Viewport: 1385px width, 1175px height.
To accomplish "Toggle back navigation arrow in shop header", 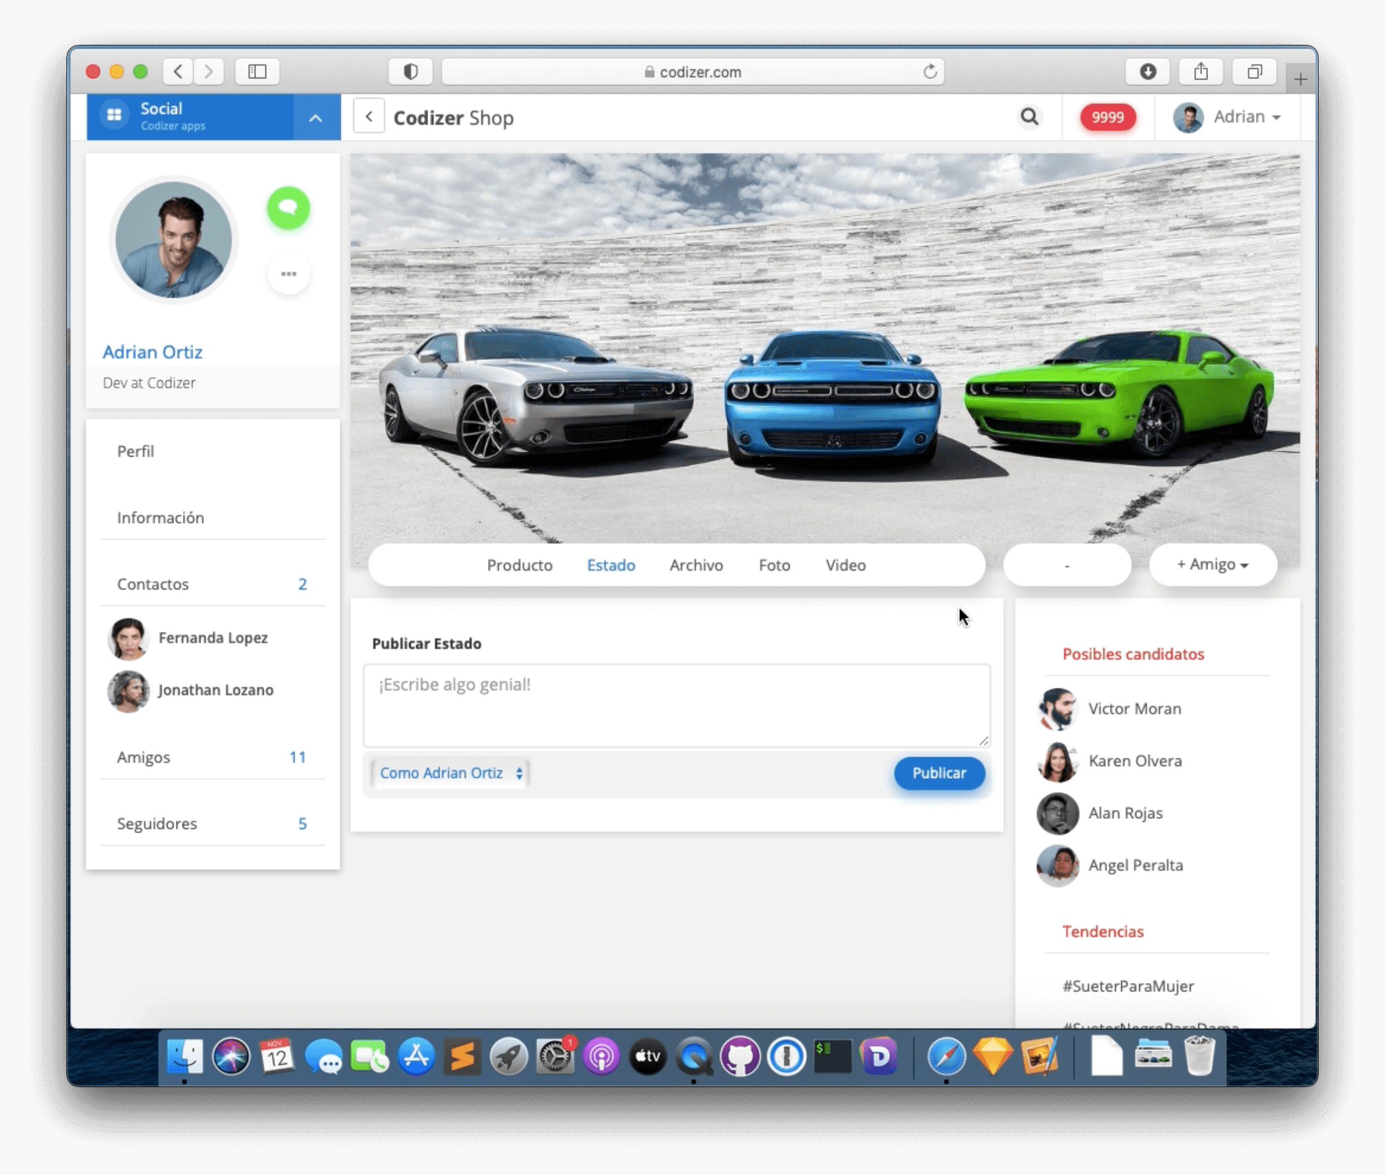I will [370, 117].
